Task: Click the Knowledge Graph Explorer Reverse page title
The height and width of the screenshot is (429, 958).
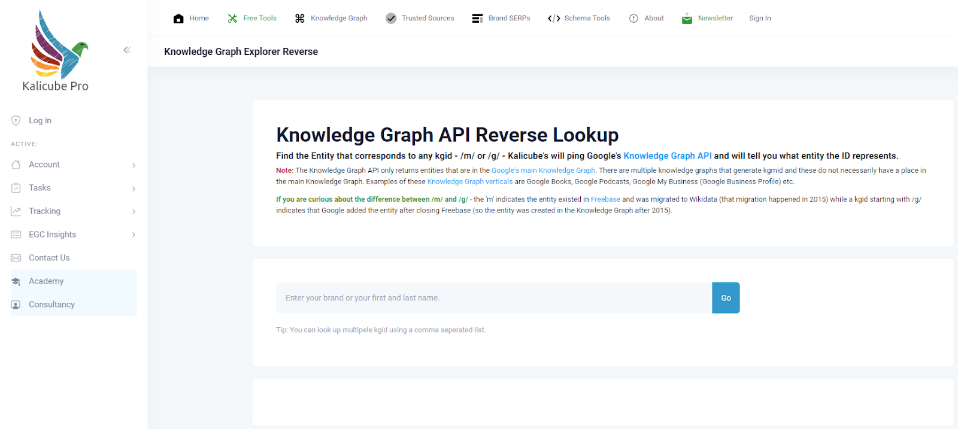Action: pyautogui.click(x=241, y=51)
